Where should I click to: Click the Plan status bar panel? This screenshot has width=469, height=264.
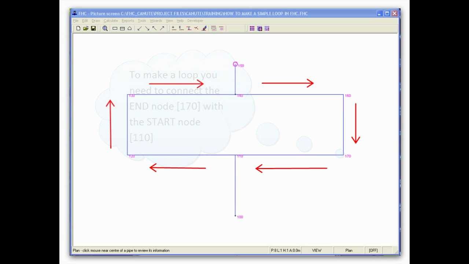click(x=349, y=250)
